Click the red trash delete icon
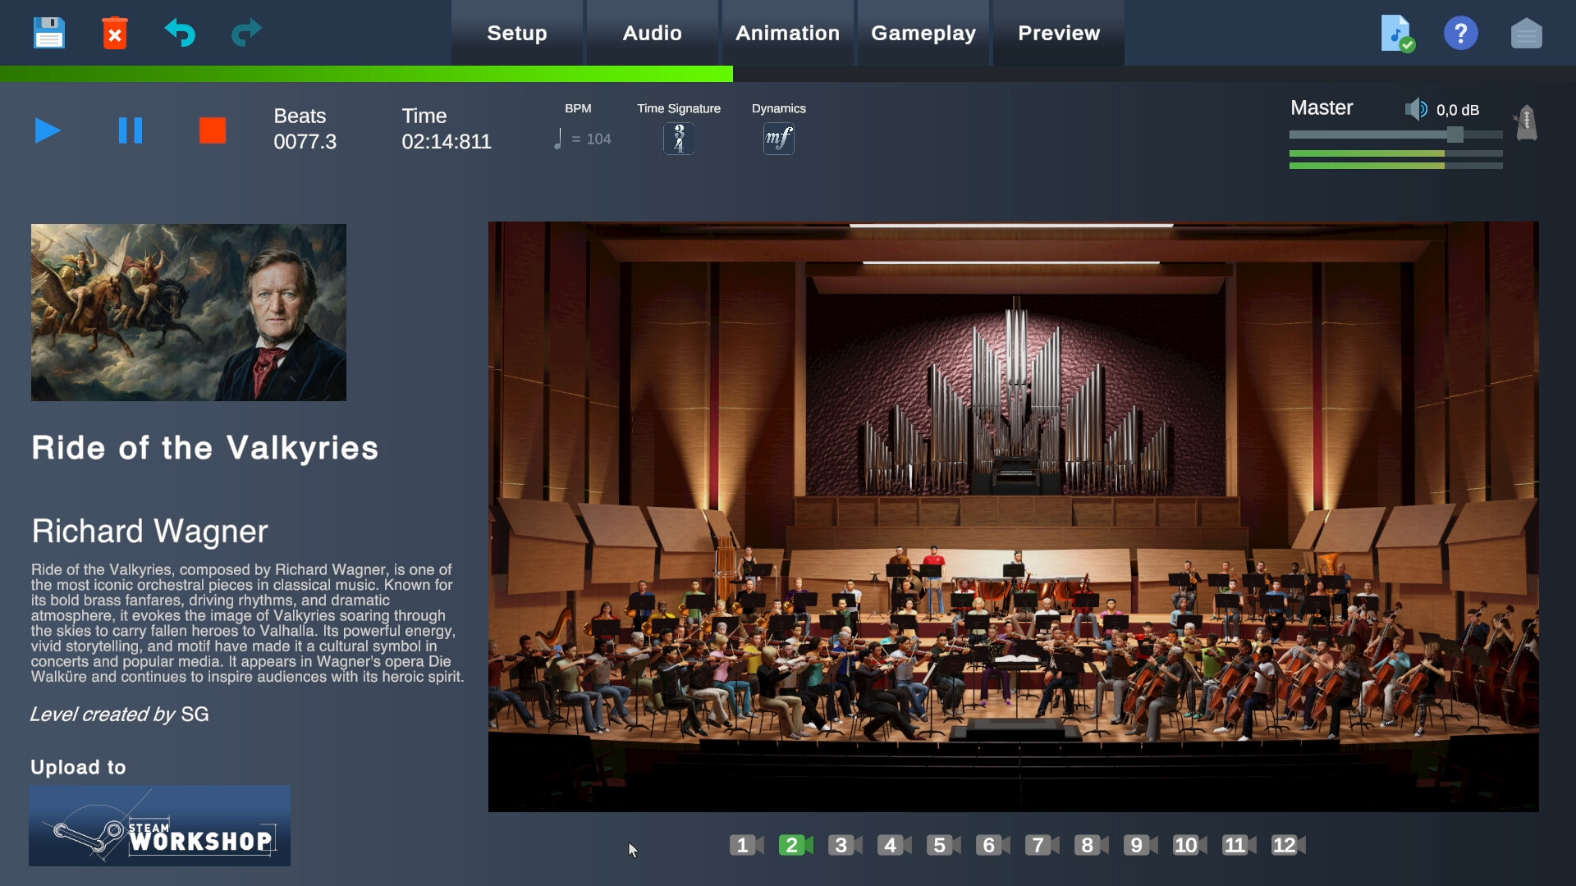The image size is (1576, 886). point(114,33)
